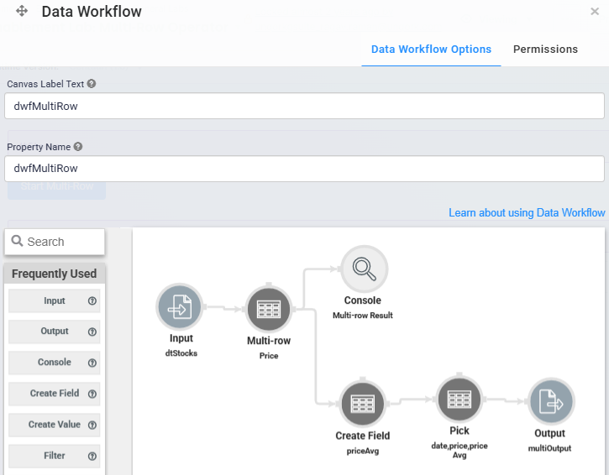Click the date,price,priceAvg Pick label
The width and height of the screenshot is (609, 475).
(459, 450)
